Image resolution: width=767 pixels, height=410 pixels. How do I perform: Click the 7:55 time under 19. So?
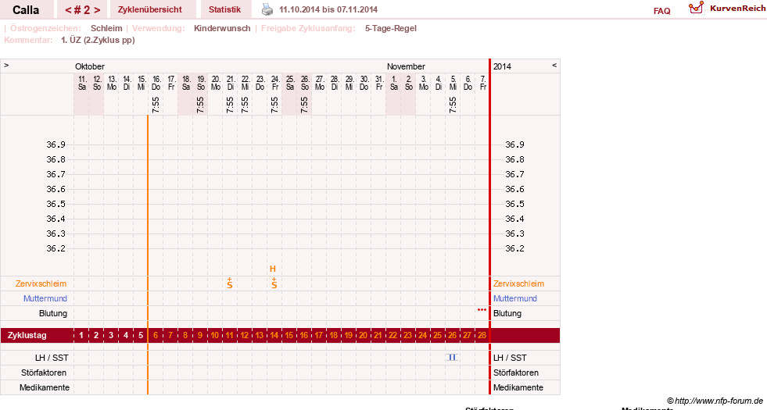[x=200, y=105]
